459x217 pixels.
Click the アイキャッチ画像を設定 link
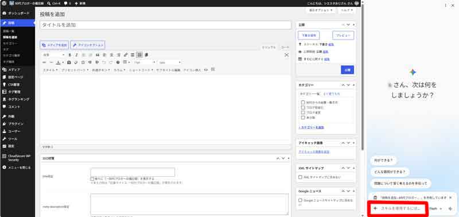coord(314,152)
